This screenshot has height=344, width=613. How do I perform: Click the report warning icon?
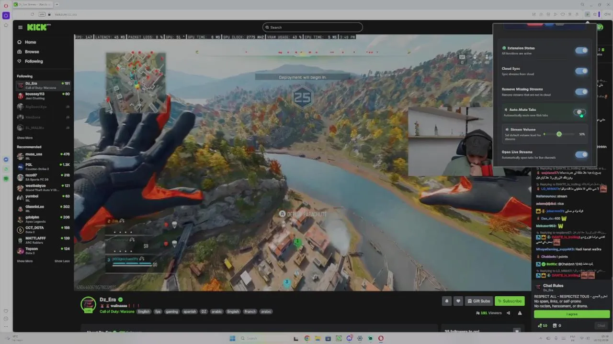click(x=520, y=313)
